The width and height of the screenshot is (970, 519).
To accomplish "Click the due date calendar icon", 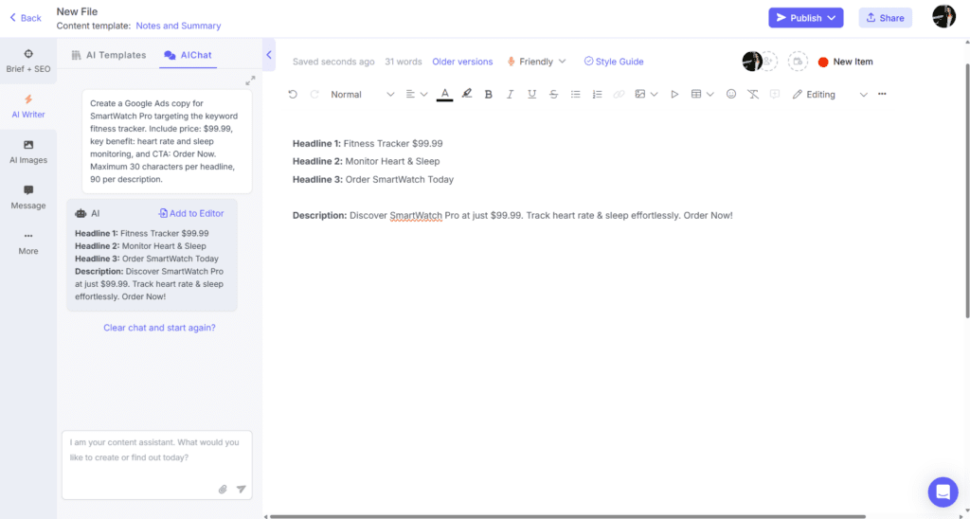I will point(798,62).
